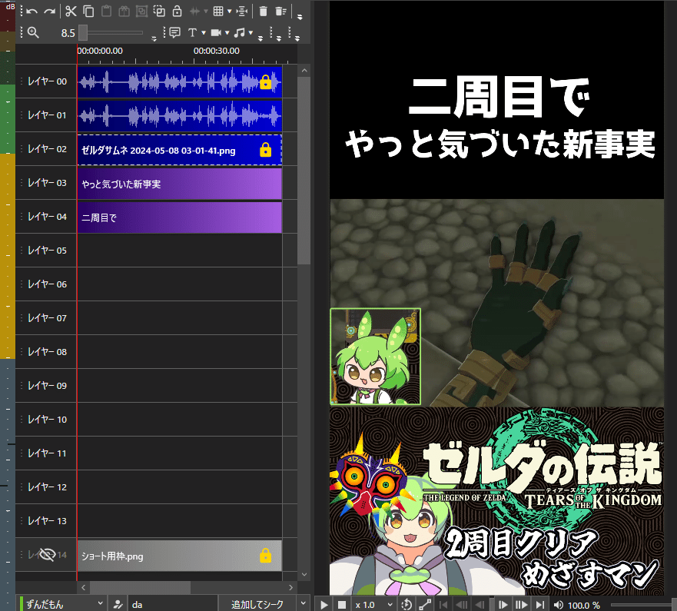Paste clipboard item into timeline
Viewport: 677px width, 611px height.
click(106, 12)
